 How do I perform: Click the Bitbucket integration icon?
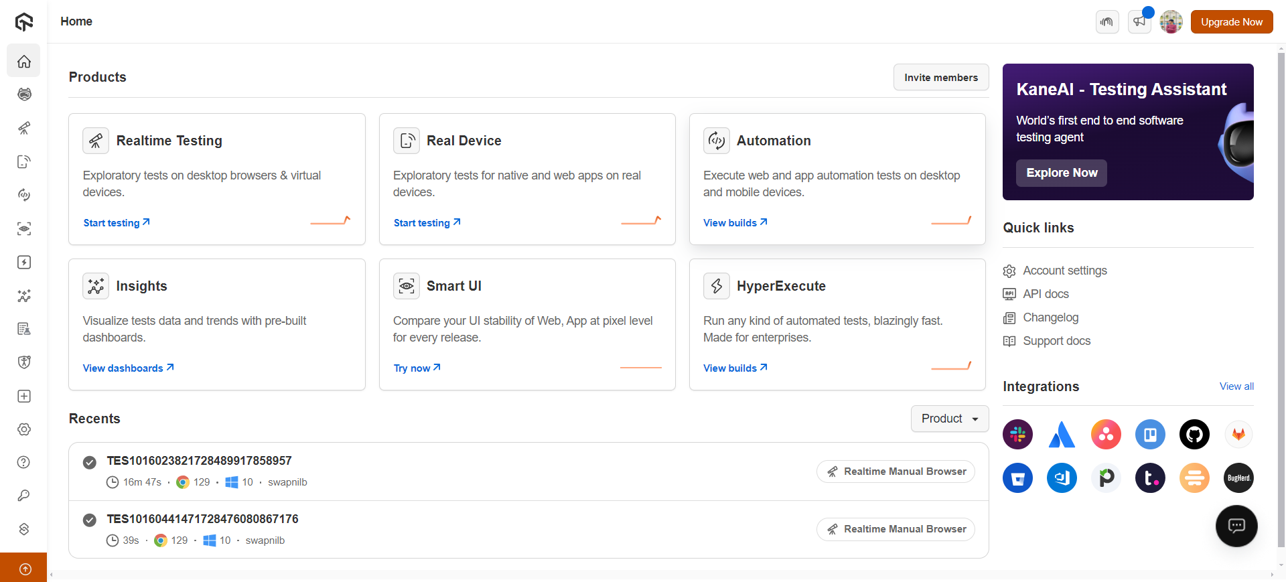[1017, 478]
